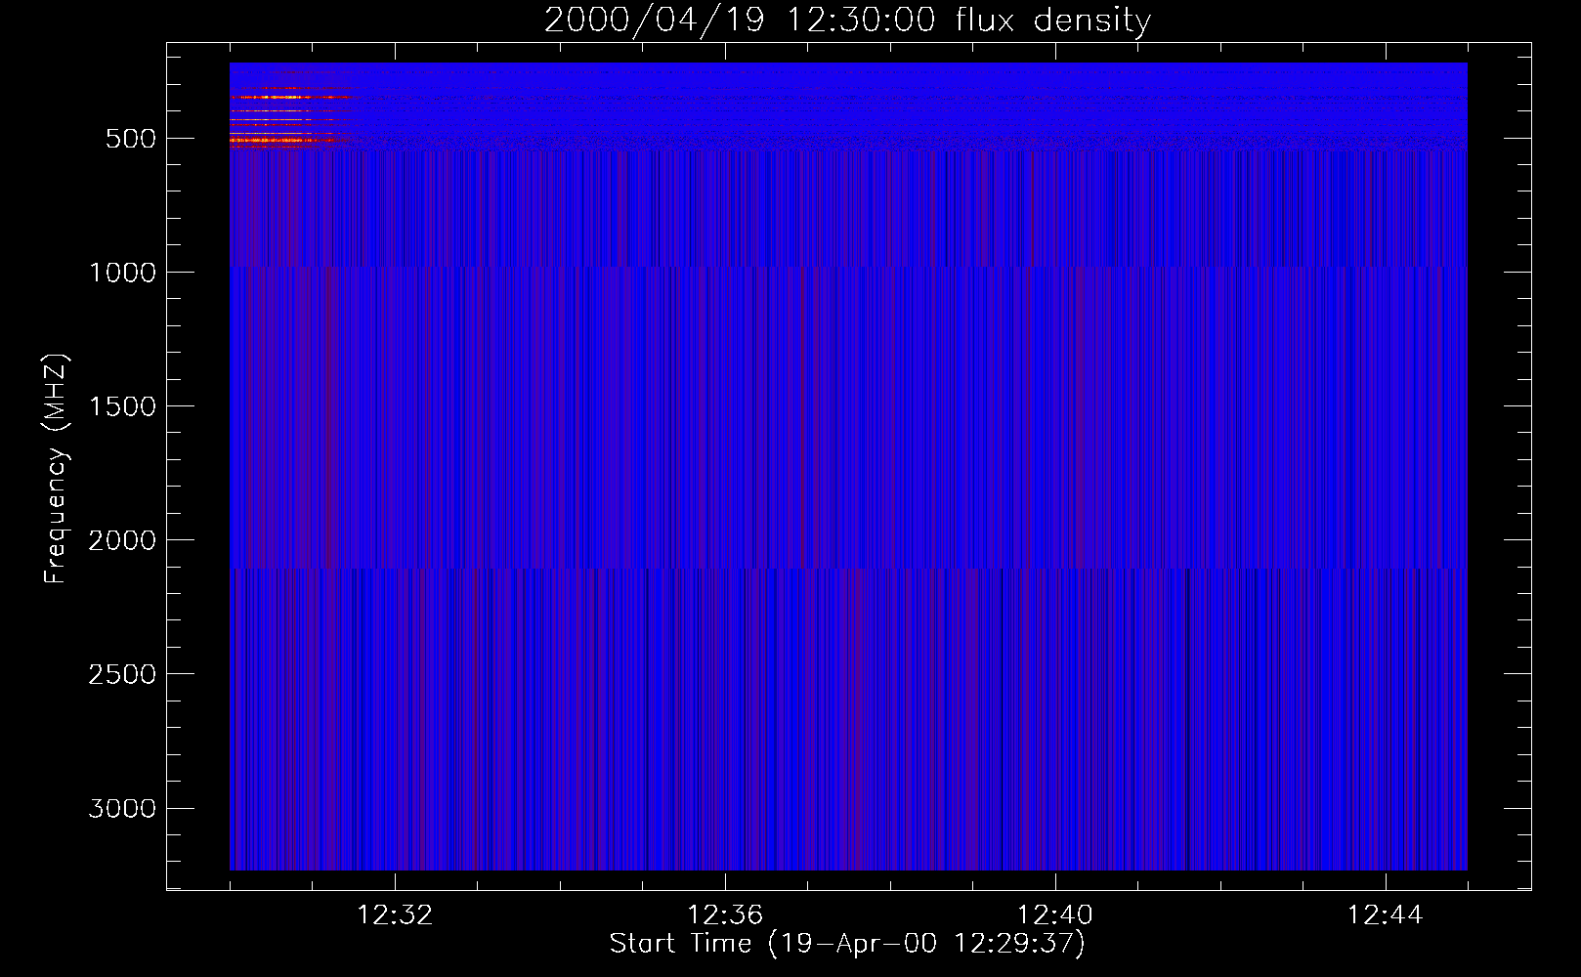The height and width of the screenshot is (977, 1581).
Task: Click the 3000 frequency tick label
Action: 122,808
